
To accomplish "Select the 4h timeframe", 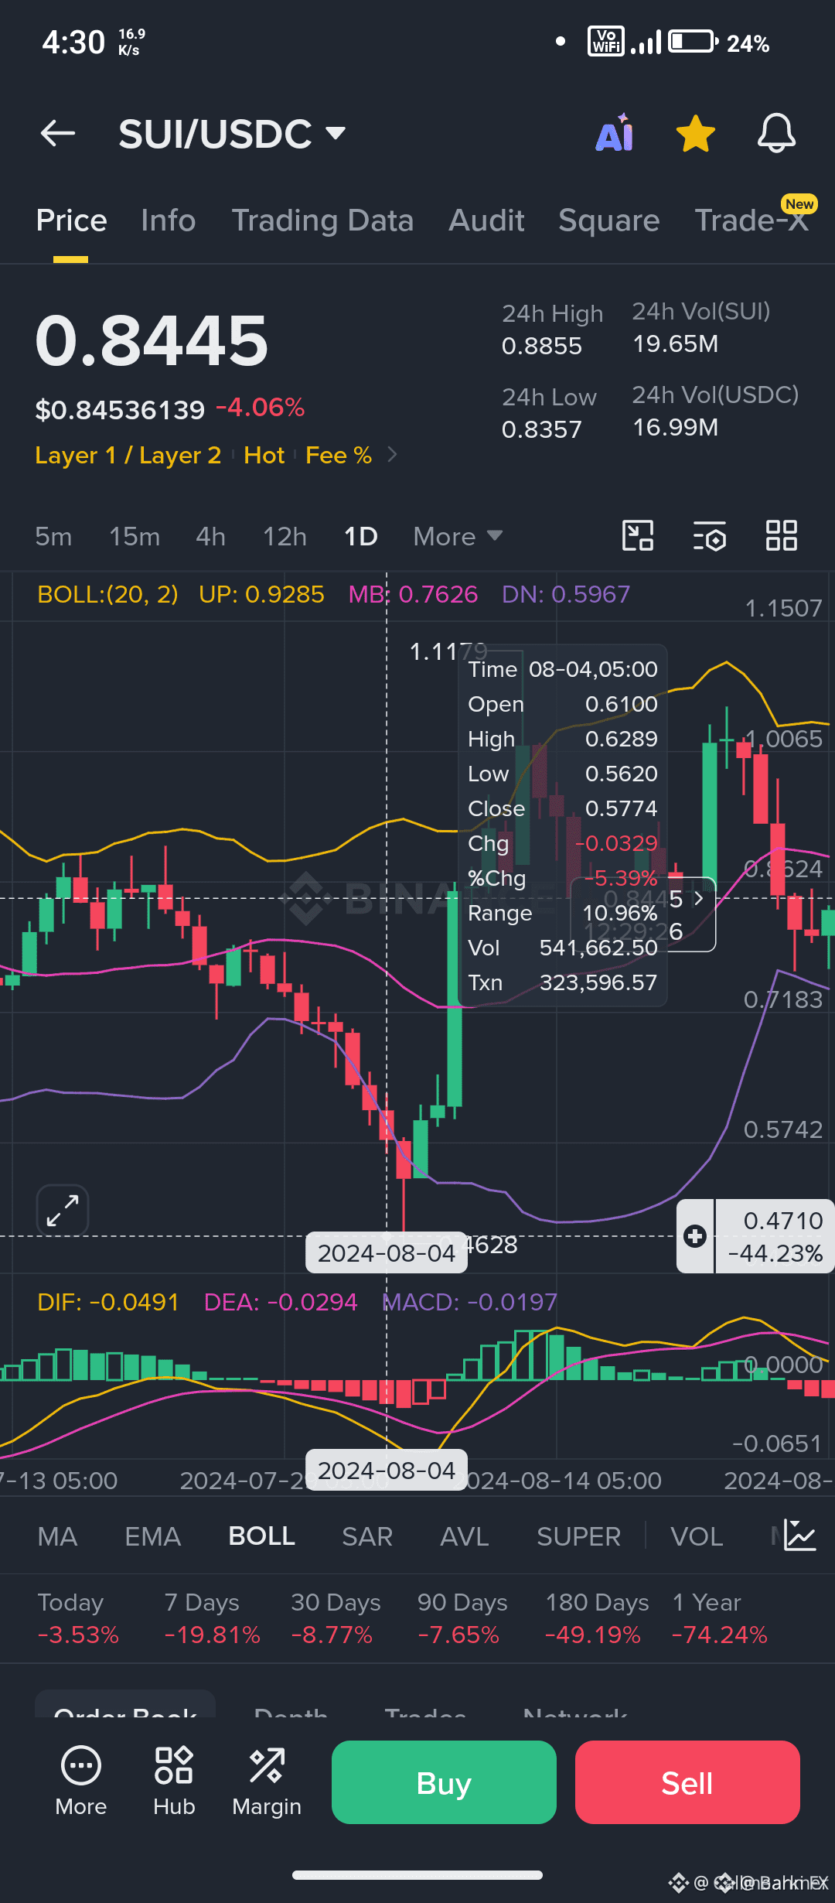I will pos(210,536).
